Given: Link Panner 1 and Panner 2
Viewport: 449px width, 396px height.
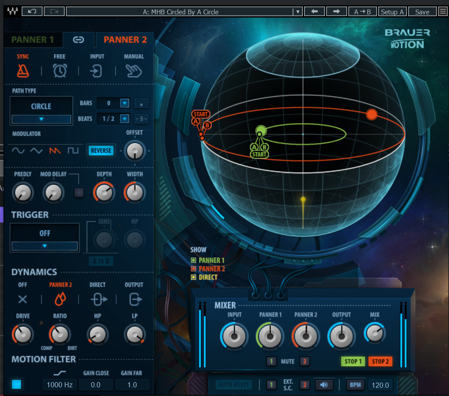Looking at the screenshot, I should [x=79, y=39].
